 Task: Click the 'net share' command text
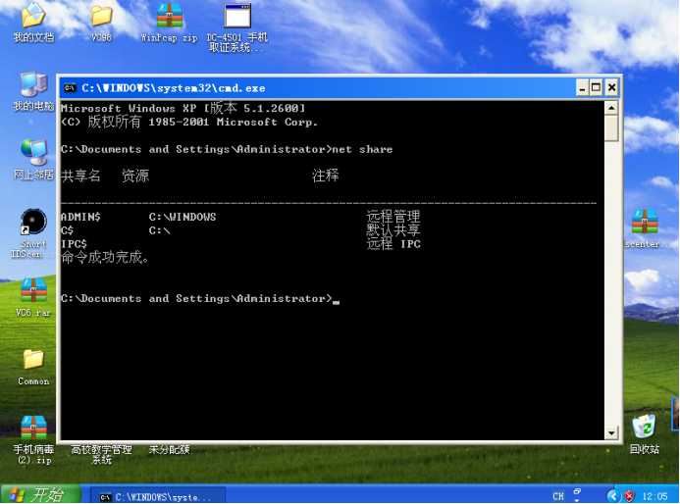point(362,149)
